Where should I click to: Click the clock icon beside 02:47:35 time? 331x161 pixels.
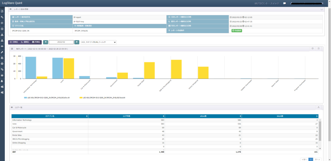point(243,22)
